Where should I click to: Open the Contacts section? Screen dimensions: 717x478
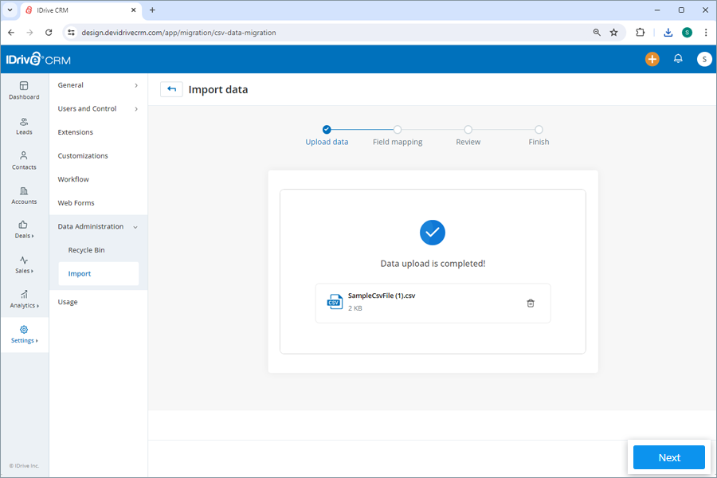(x=24, y=161)
